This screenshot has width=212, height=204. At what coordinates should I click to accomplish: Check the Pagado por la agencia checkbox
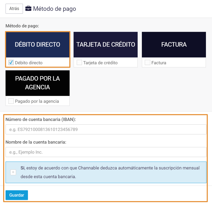click(x=11, y=101)
